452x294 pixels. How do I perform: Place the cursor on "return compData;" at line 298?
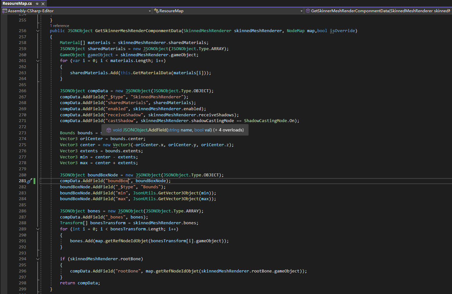click(80, 283)
